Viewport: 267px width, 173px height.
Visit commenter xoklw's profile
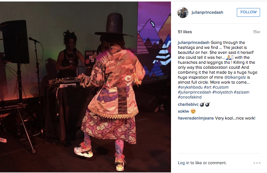[183, 111]
